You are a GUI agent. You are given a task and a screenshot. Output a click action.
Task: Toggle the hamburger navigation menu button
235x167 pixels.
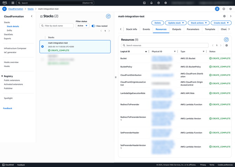pyautogui.click(x=4, y=9)
